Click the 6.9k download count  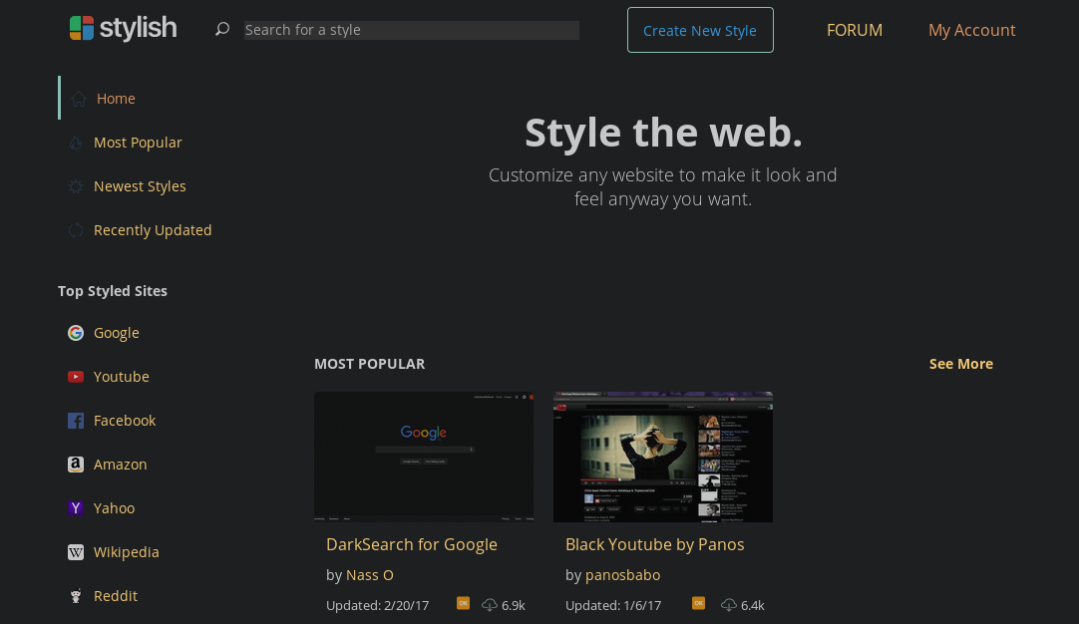(x=514, y=605)
